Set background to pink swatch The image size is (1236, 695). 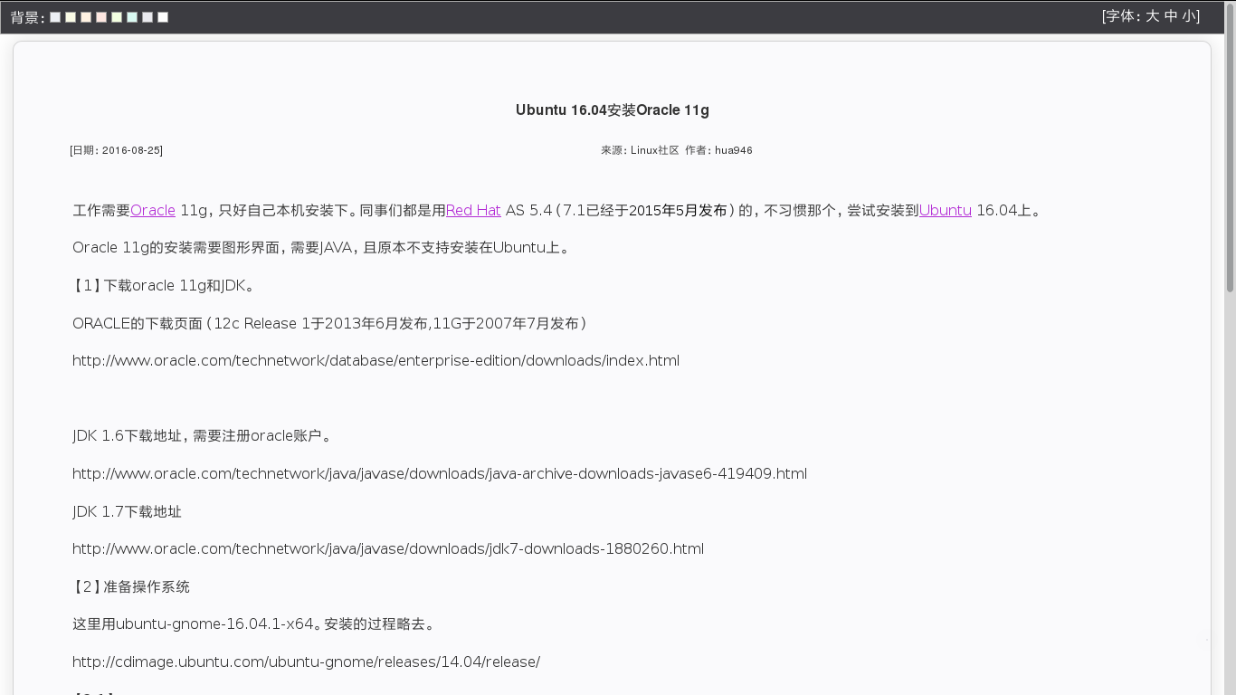(101, 17)
